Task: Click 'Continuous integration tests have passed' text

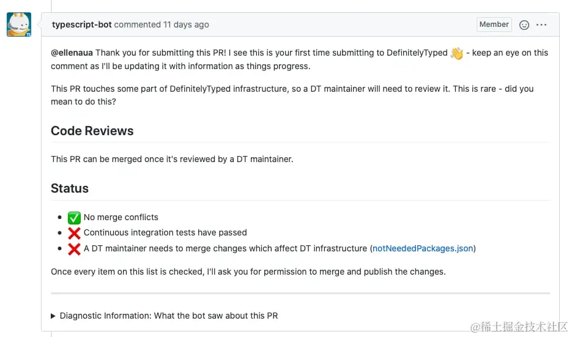Action: click(165, 233)
